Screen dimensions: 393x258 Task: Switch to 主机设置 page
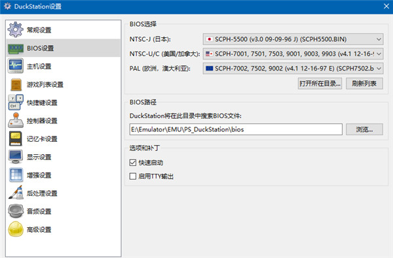pyautogui.click(x=63, y=66)
